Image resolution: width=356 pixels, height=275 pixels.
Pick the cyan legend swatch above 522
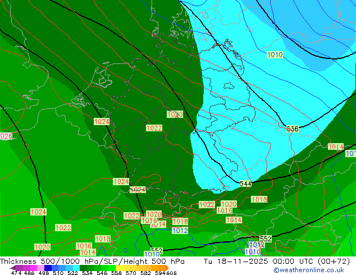[76, 268]
